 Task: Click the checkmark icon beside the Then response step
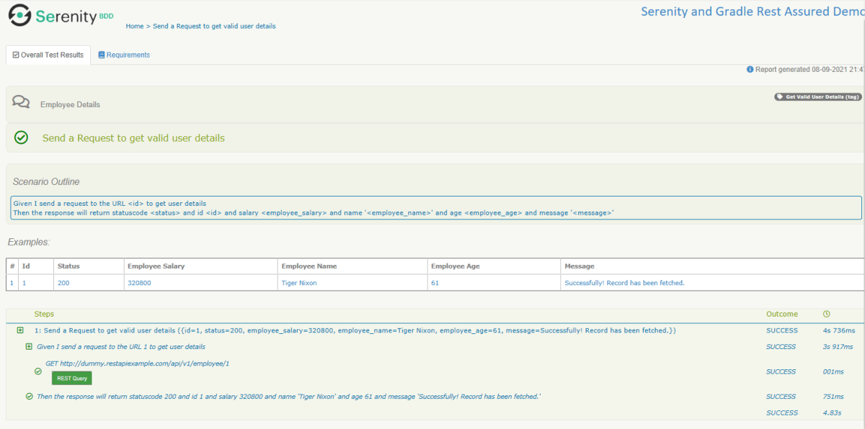tap(28, 396)
